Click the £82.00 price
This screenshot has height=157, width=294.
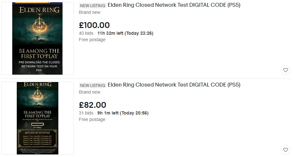(x=93, y=105)
